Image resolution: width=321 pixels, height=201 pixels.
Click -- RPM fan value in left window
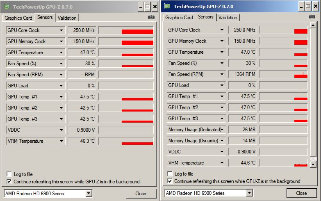(82, 75)
